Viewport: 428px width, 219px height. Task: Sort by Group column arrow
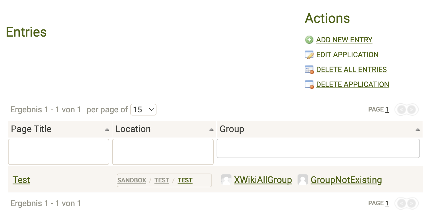point(417,130)
